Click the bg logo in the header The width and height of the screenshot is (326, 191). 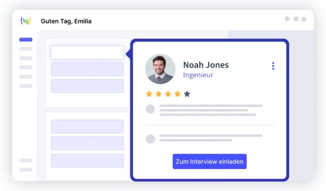click(x=26, y=21)
